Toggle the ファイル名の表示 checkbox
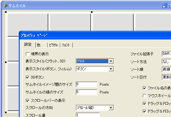This screenshot has width=171, height=117. point(144,88)
